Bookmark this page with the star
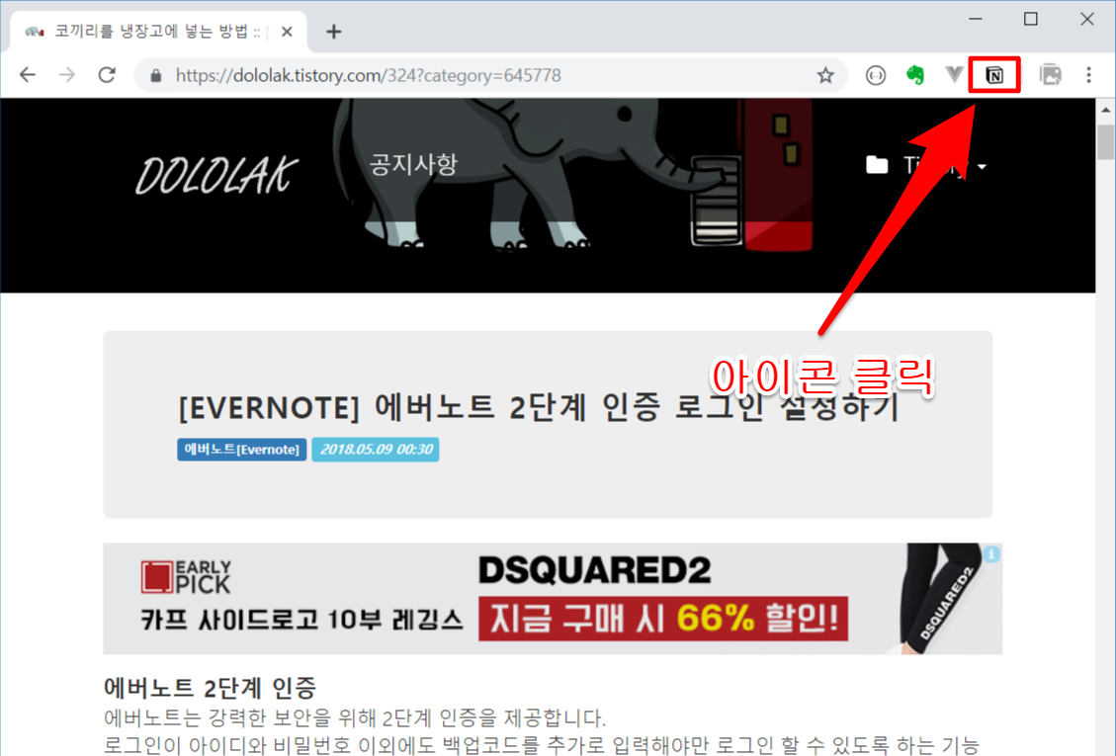The image size is (1116, 756). (x=825, y=75)
